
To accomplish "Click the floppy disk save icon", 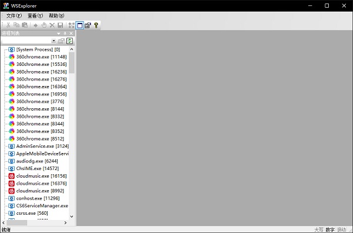I will tap(61, 25).
